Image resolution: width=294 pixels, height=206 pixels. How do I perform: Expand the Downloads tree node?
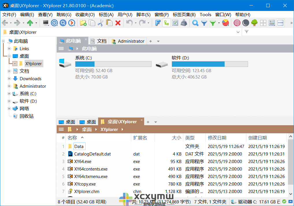10,78
